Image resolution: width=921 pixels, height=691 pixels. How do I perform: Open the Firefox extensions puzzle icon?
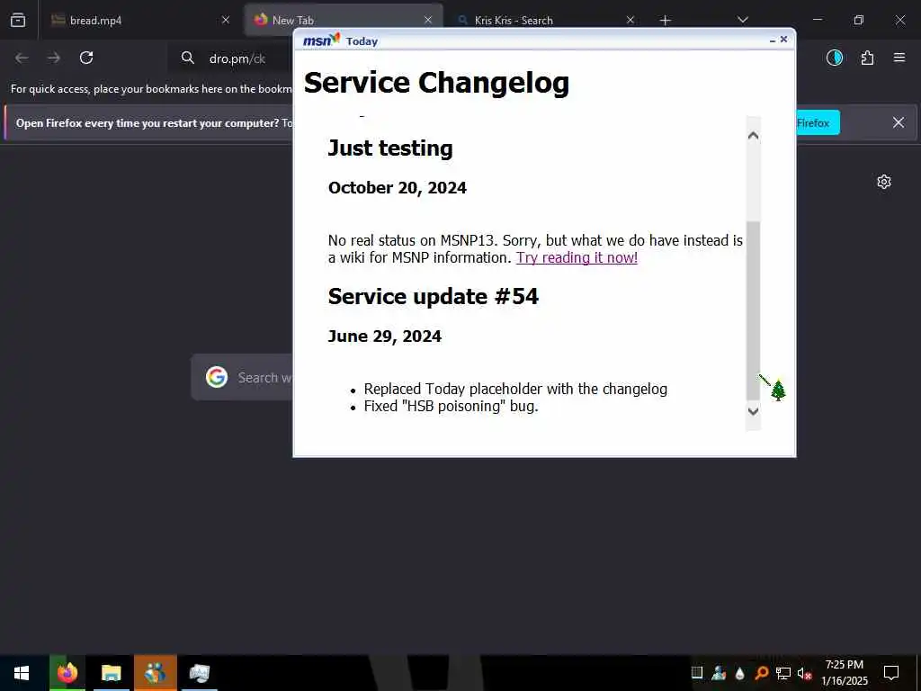867,58
